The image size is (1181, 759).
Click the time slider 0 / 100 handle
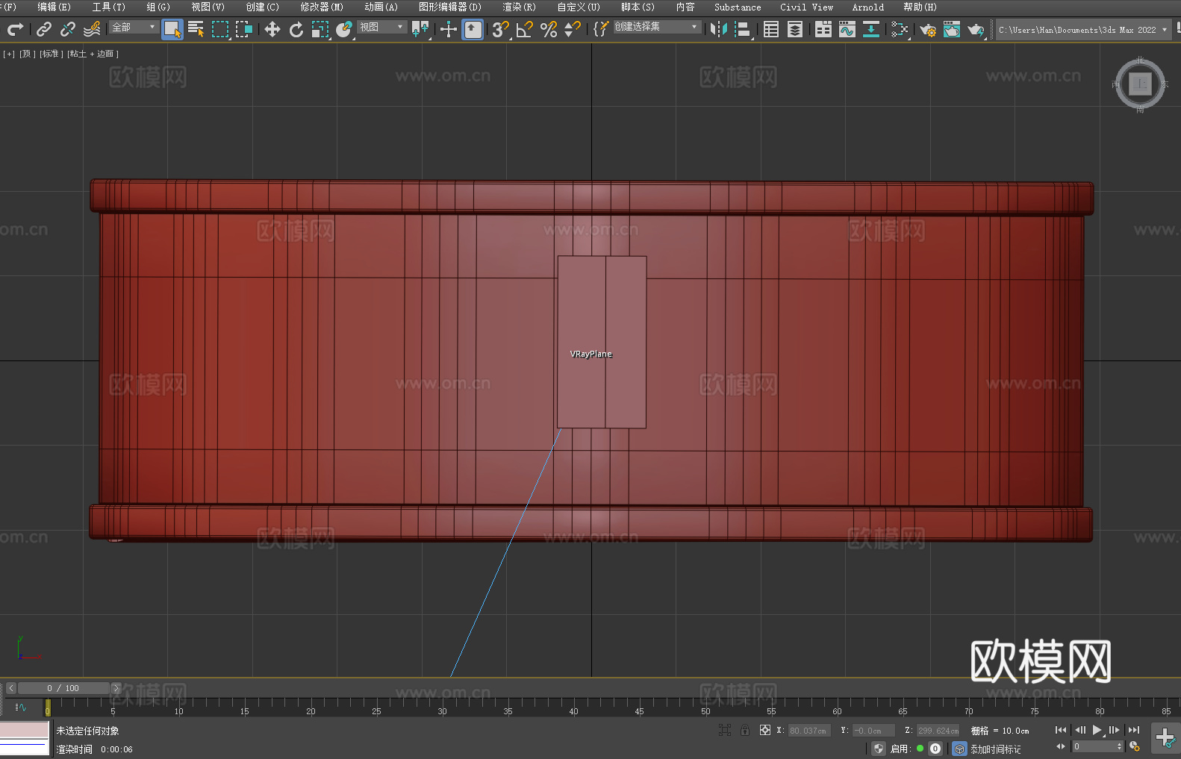[x=63, y=688]
